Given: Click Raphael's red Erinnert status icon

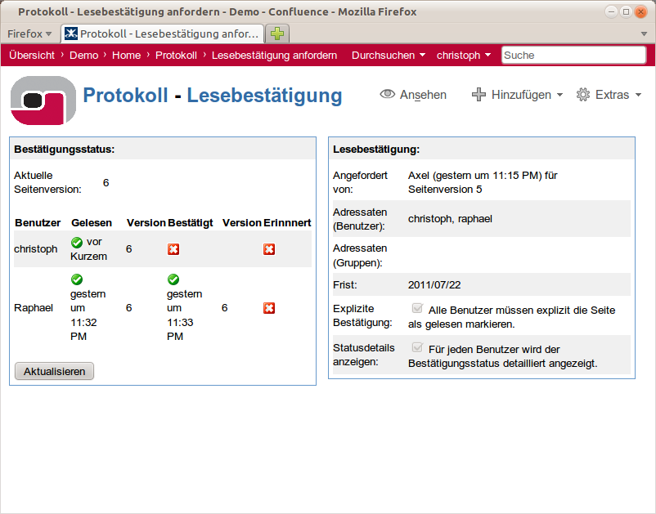Looking at the screenshot, I should pyautogui.click(x=269, y=308).
